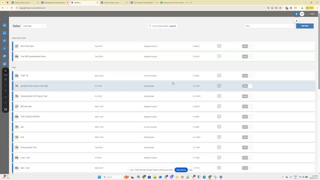The image size is (320, 180).
Task: Click the plus icon in the sidebar
Action: pyautogui.click(x=4, y=48)
